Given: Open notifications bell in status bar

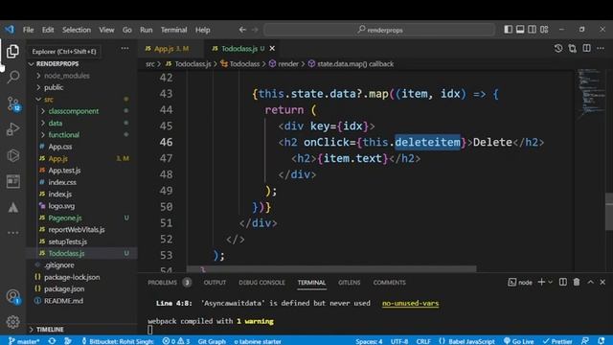Looking at the screenshot, I should [602, 341].
